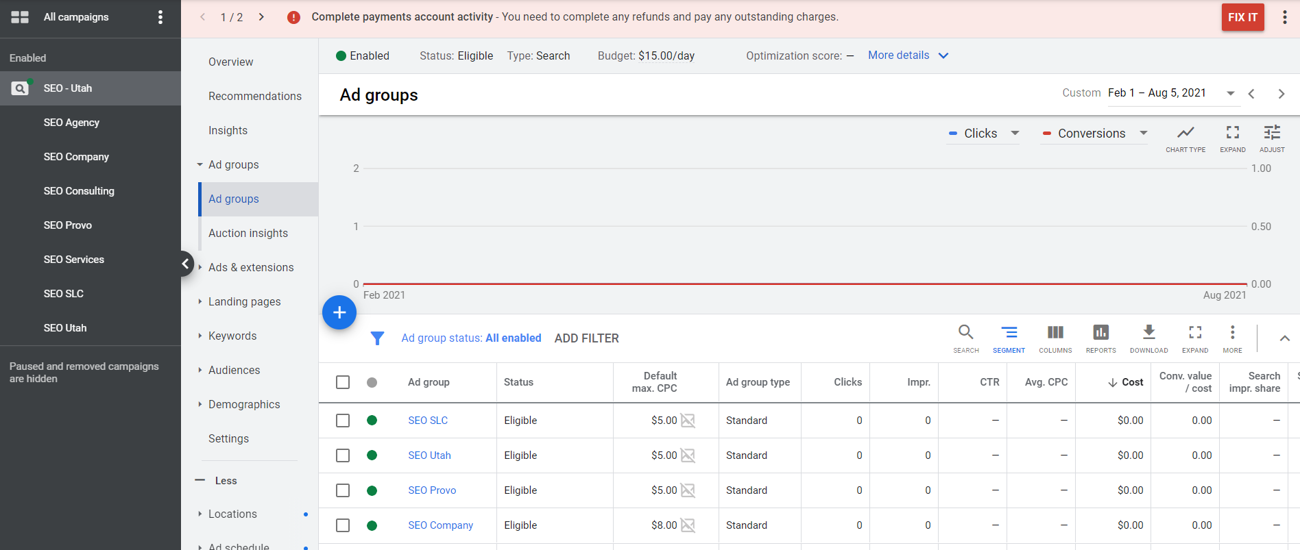
Task: Open the SEO SLC ad group link
Action: [x=428, y=421]
